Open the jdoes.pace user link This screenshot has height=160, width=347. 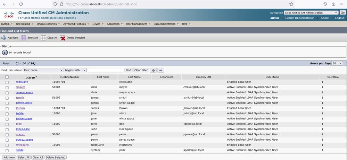click(x=23, y=129)
